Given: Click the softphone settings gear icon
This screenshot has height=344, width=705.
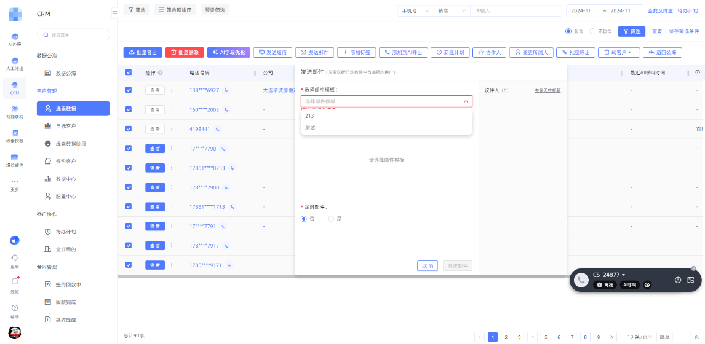Looking at the screenshot, I should click(x=647, y=285).
